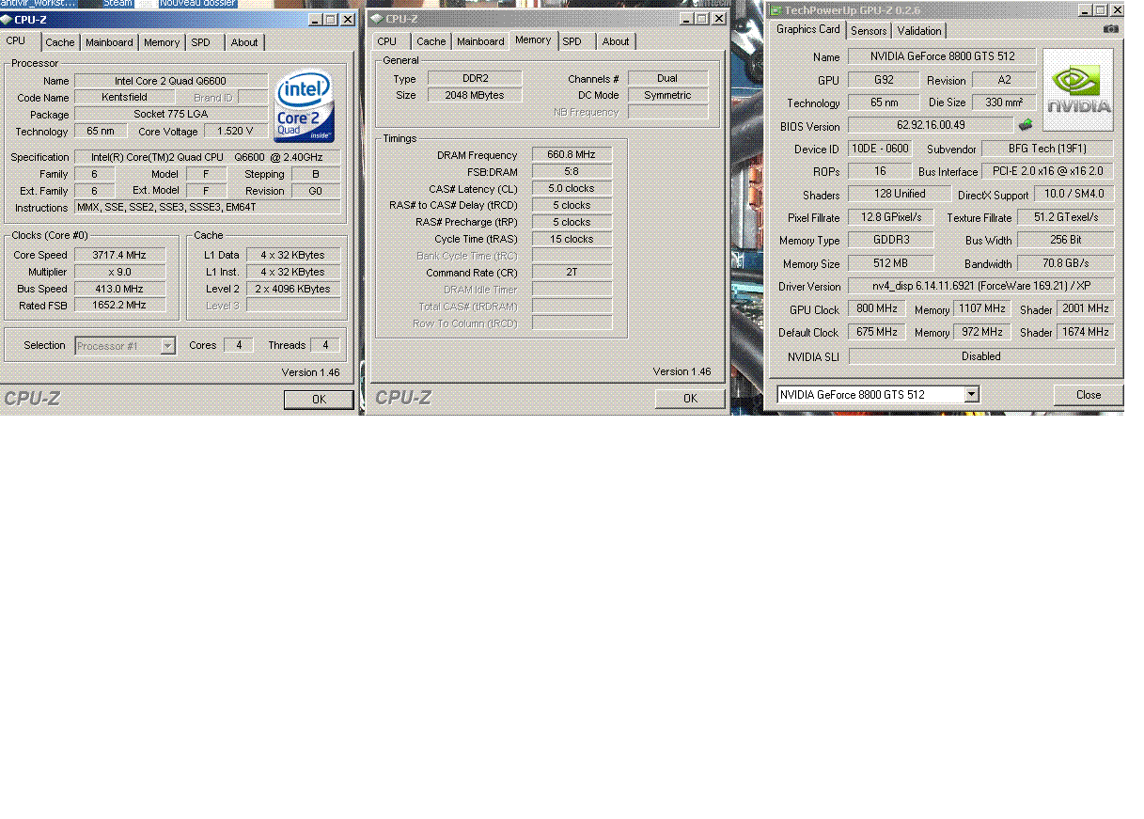
Task: Open SPD tab in the CPU-Z Timings window
Action: point(572,41)
